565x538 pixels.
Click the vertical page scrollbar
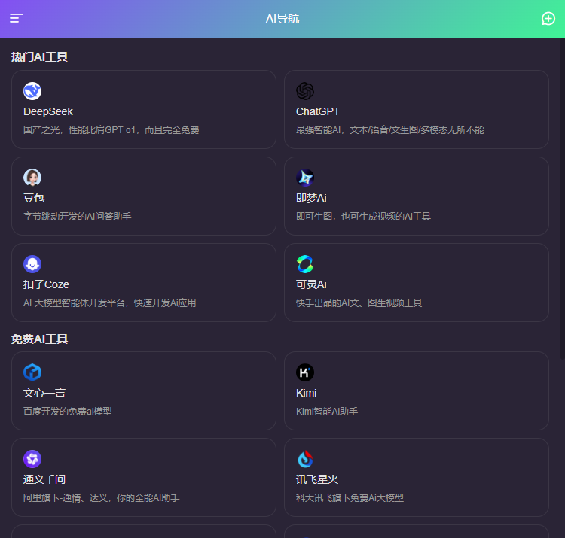tap(563, 198)
